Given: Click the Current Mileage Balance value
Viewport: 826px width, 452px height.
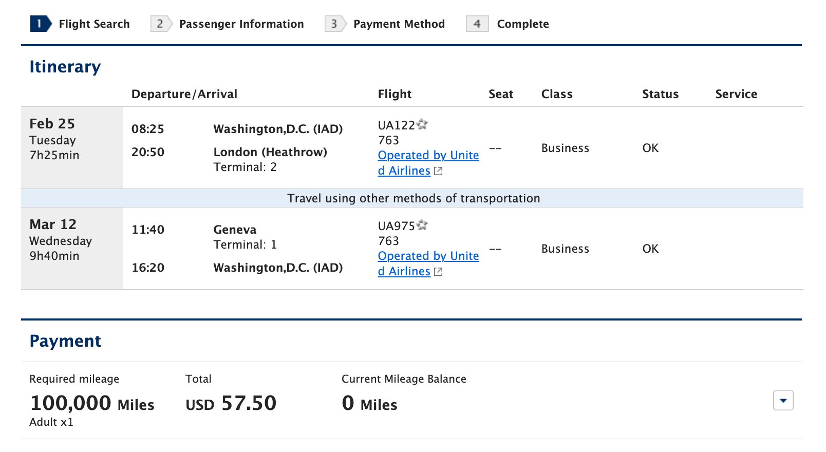Looking at the screenshot, I should point(369,404).
